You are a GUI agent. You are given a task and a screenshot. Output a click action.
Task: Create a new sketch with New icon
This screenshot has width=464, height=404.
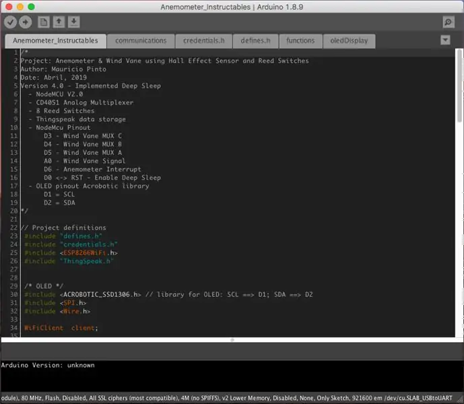pyautogui.click(x=44, y=22)
